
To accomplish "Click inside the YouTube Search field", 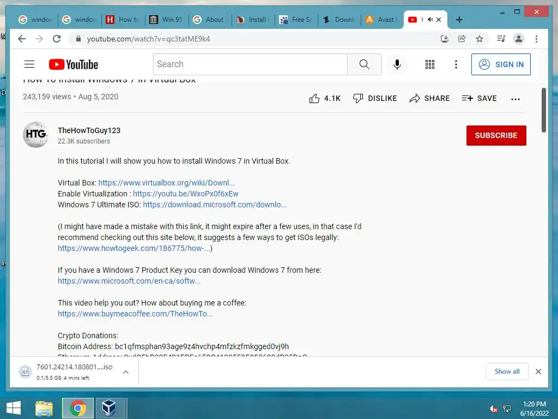I will 250,64.
